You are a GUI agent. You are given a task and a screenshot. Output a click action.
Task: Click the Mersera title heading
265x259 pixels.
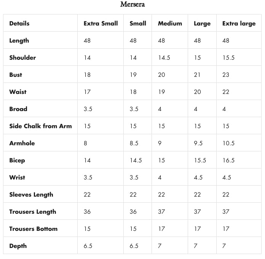coord(132,5)
